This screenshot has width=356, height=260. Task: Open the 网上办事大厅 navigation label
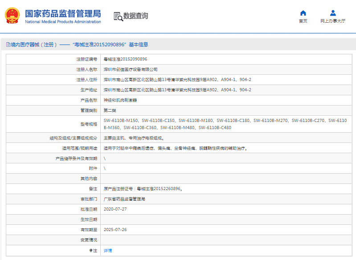[x=333, y=21]
